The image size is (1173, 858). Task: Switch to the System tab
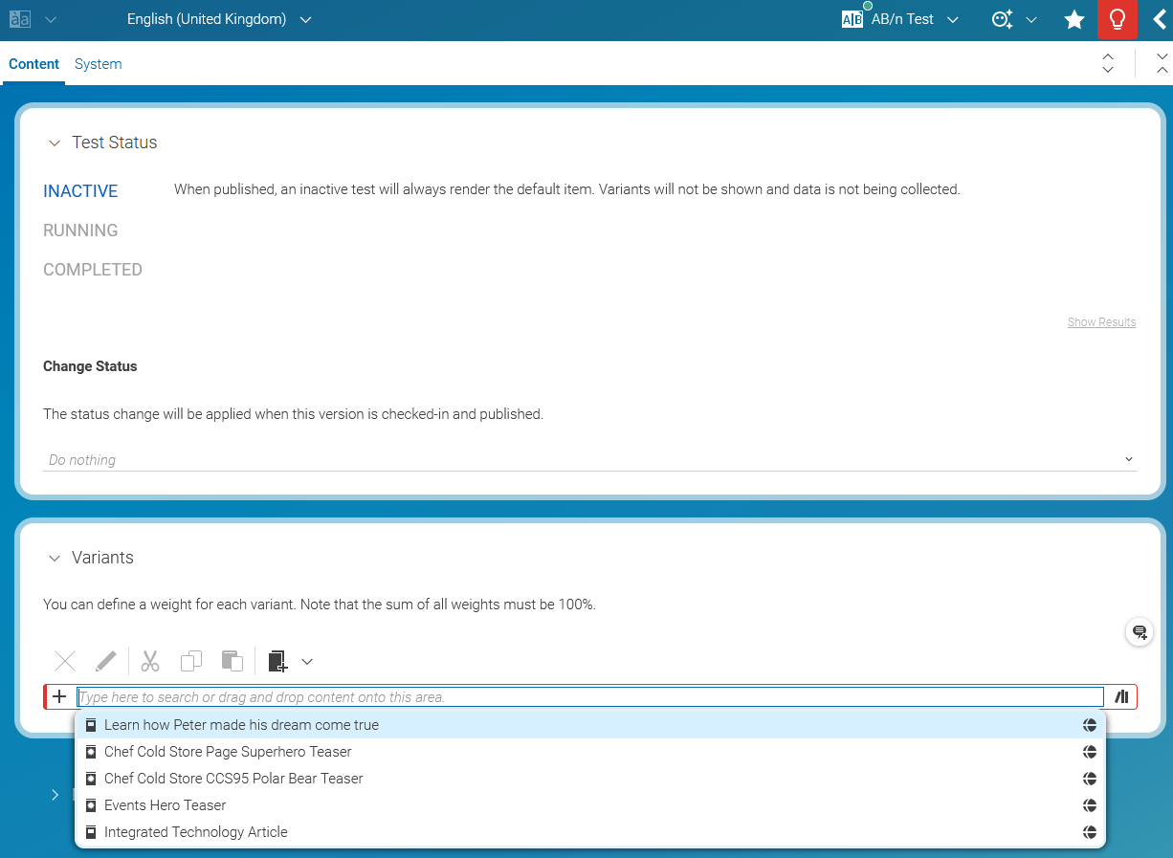pos(98,63)
